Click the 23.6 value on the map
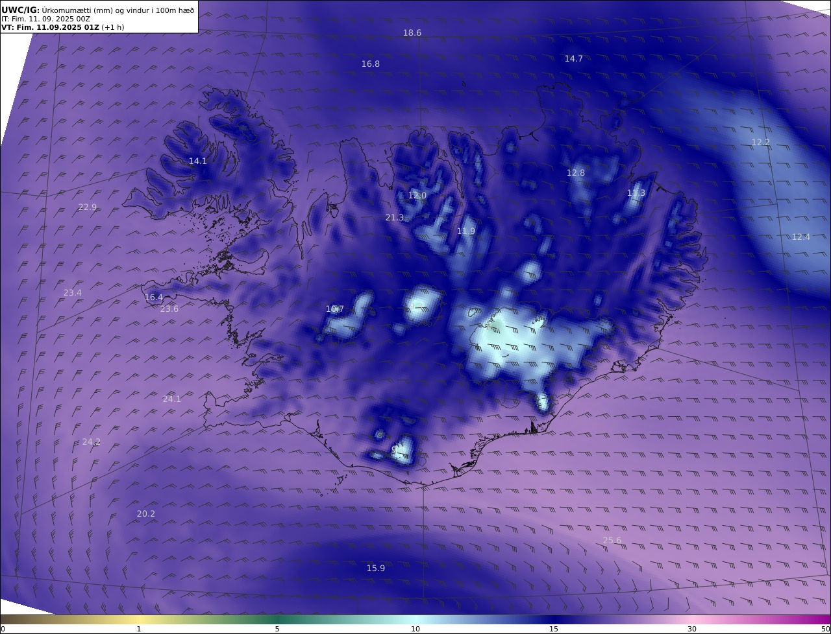Screen dimensions: 831x634 [x=169, y=309]
